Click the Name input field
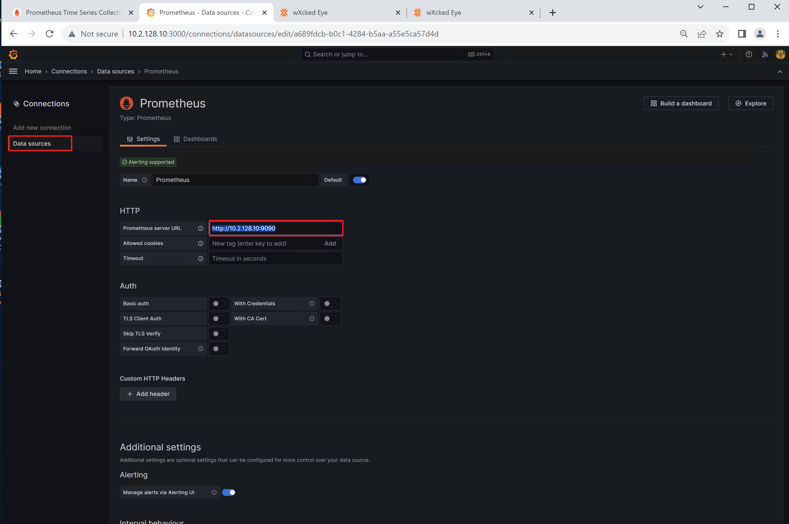 click(236, 180)
